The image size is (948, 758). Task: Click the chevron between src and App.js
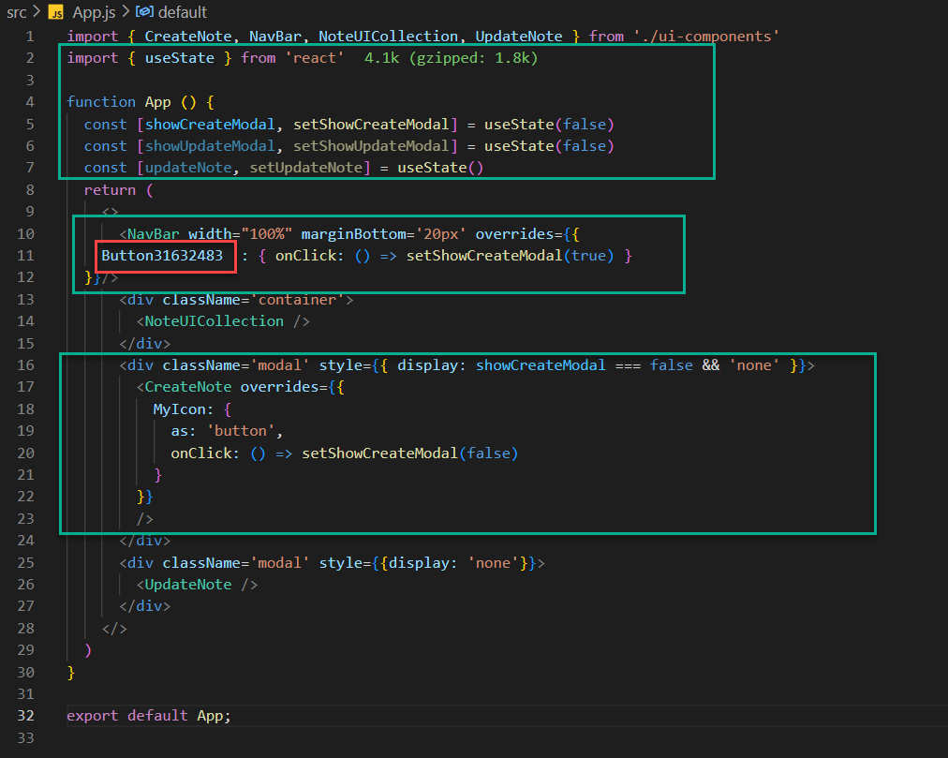click(x=37, y=11)
